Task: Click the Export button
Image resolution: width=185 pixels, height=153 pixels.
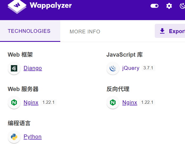Action: pyautogui.click(x=170, y=31)
